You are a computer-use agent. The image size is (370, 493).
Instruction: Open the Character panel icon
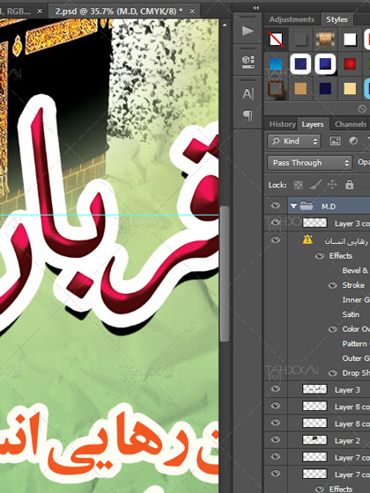pyautogui.click(x=248, y=93)
